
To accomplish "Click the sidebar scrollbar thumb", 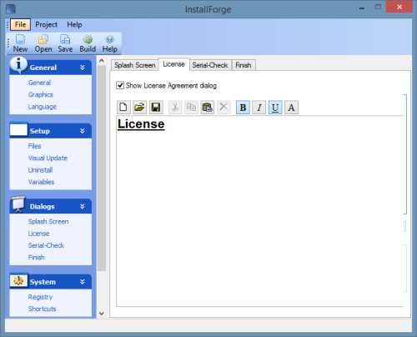I will [x=102, y=168].
